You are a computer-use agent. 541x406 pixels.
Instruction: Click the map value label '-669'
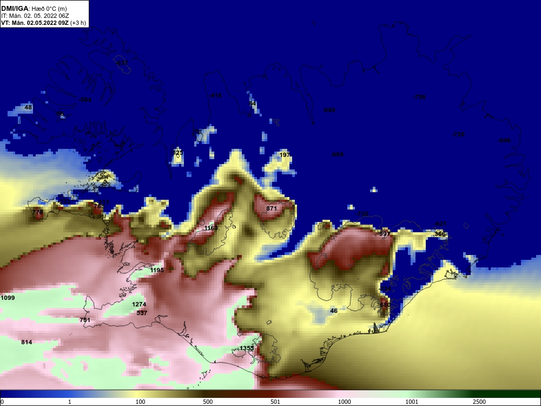[337, 154]
